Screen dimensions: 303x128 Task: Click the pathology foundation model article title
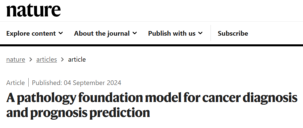coord(152,105)
